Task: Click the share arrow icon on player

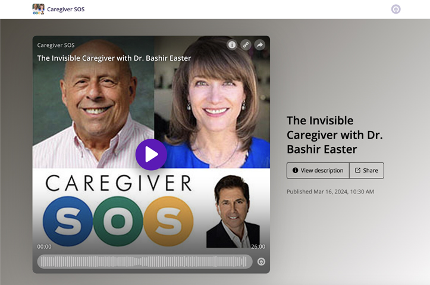Action: coord(260,45)
